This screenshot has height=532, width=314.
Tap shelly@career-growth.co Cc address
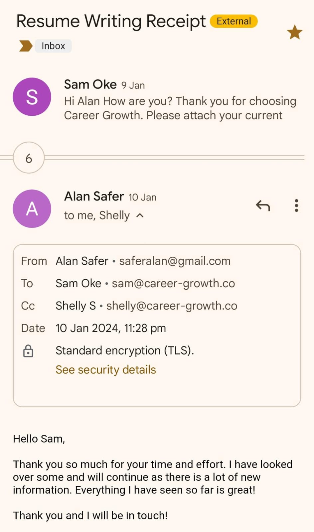click(x=172, y=306)
